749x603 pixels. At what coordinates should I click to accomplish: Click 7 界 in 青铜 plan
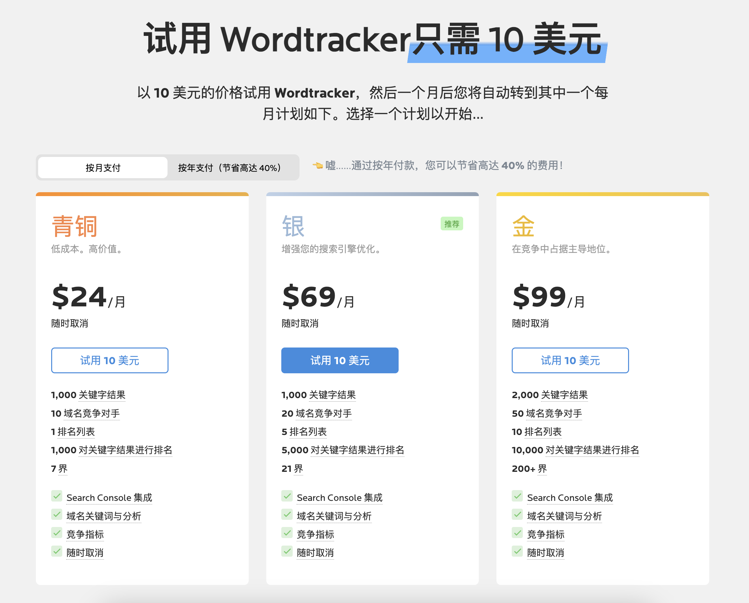(59, 469)
